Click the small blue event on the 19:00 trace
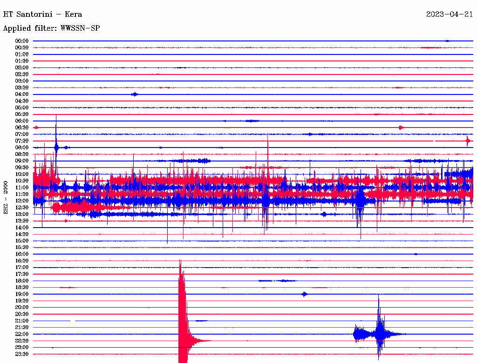The image size is (477, 363). pos(305,294)
